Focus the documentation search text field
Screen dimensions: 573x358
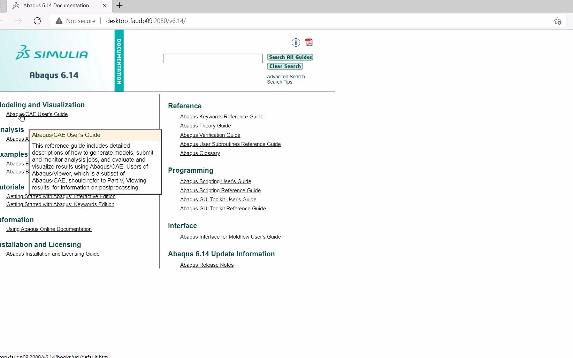[x=213, y=58]
